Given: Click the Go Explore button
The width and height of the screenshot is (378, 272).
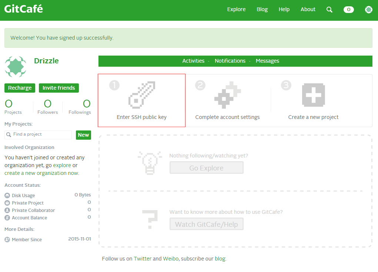Looking at the screenshot, I should tap(206, 168).
